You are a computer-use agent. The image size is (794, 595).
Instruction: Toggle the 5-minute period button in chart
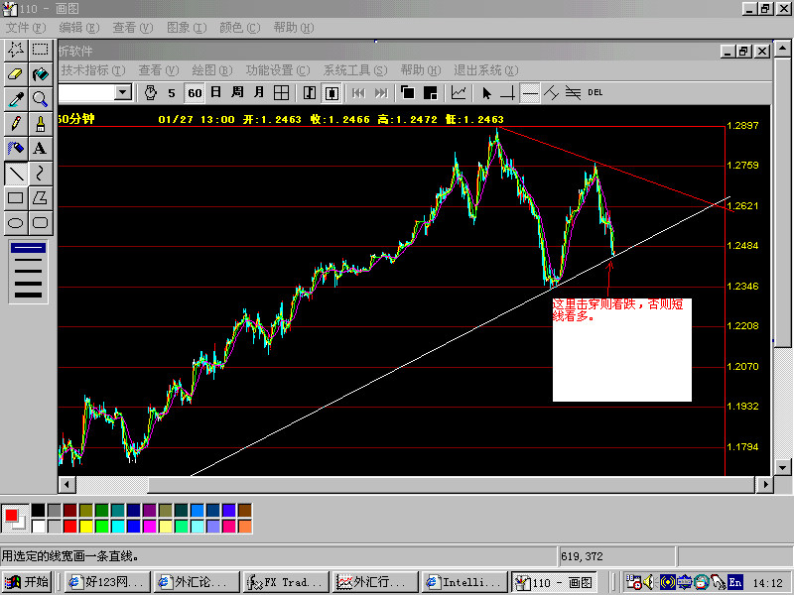tap(172, 93)
